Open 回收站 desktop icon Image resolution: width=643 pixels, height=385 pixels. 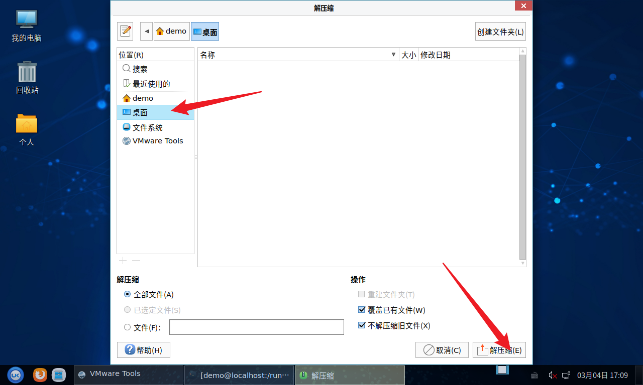point(27,78)
